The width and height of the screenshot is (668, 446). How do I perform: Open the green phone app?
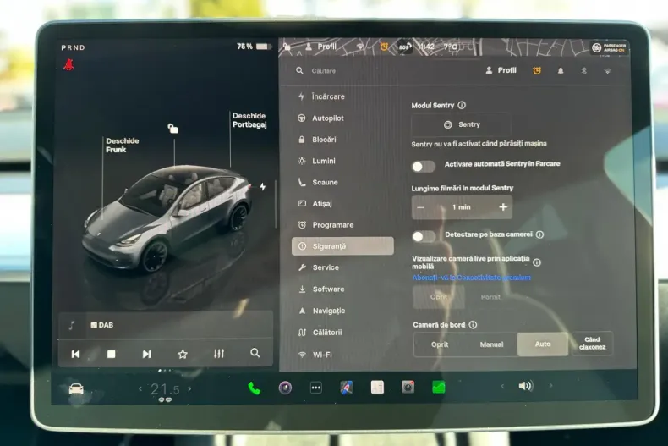(x=255, y=388)
